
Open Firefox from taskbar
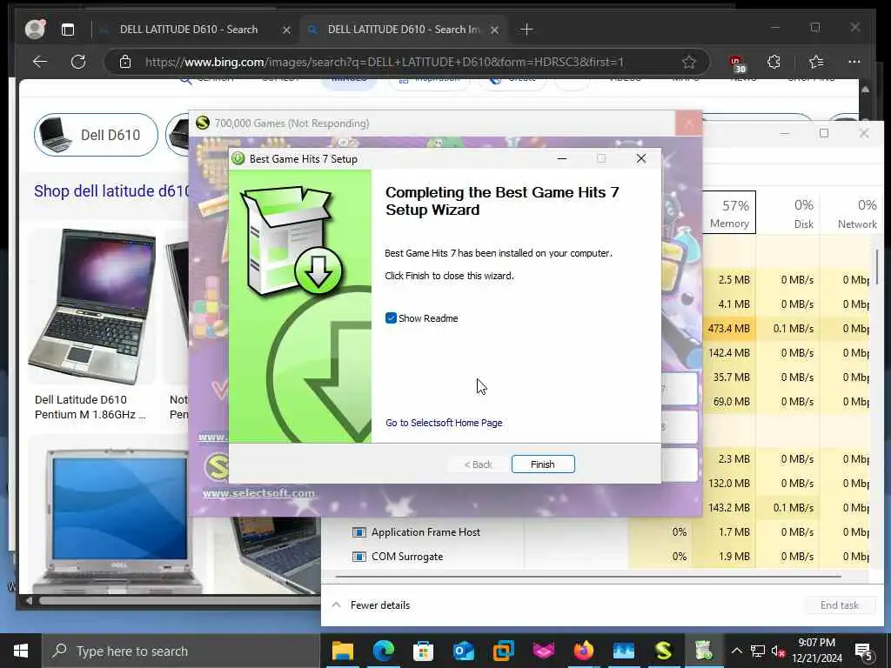584,651
